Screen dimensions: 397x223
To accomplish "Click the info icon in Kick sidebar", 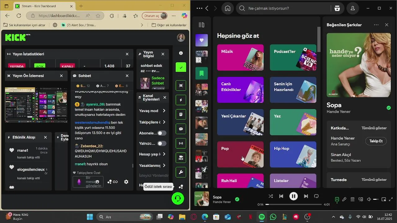I will [181, 53].
